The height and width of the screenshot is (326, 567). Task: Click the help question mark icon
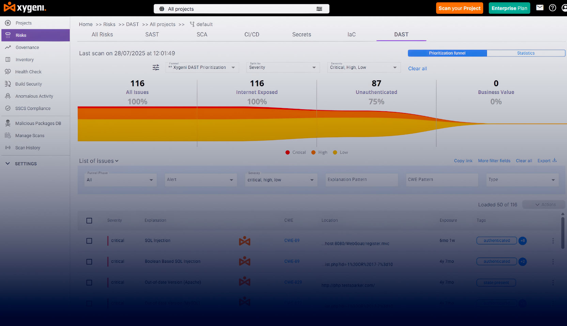pos(553,7)
